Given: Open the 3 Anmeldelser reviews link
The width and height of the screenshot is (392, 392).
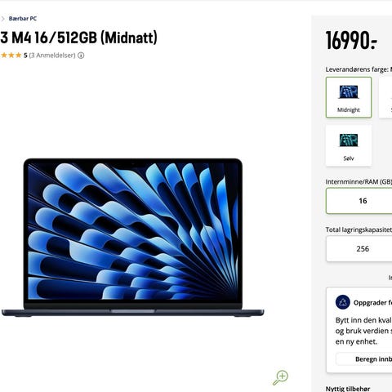Looking at the screenshot, I should pyautogui.click(x=52, y=56).
